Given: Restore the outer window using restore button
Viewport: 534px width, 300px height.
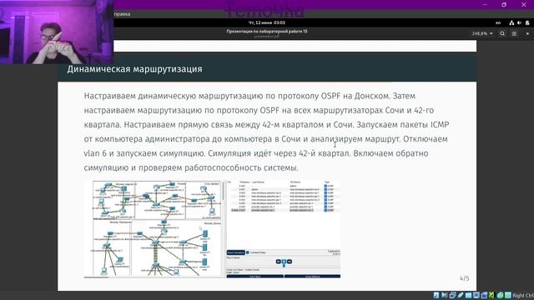Looking at the screenshot, I should pyautogui.click(x=504, y=4).
